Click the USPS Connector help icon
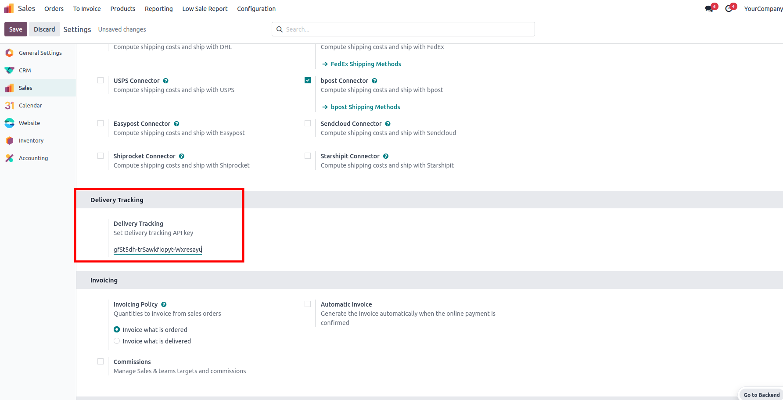The width and height of the screenshot is (783, 400). pyautogui.click(x=166, y=81)
